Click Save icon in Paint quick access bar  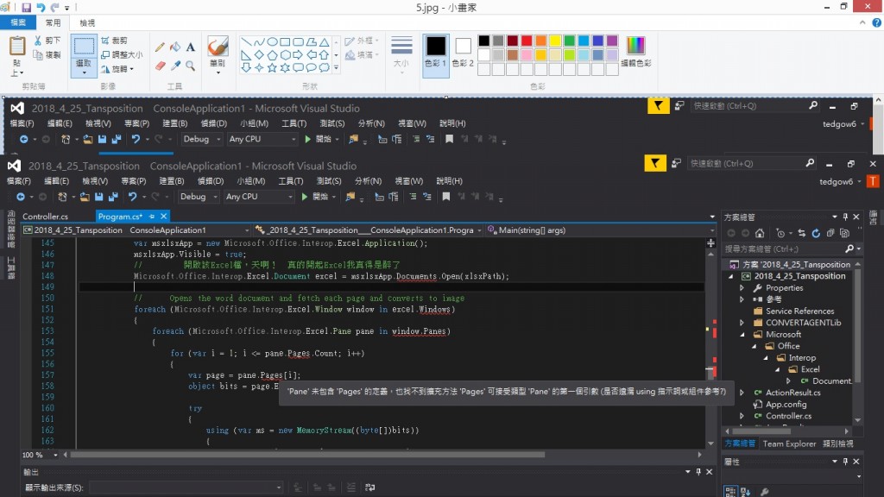(27, 7)
